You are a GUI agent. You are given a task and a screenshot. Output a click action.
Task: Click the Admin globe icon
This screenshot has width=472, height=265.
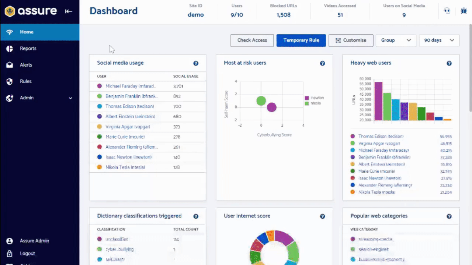click(10, 98)
